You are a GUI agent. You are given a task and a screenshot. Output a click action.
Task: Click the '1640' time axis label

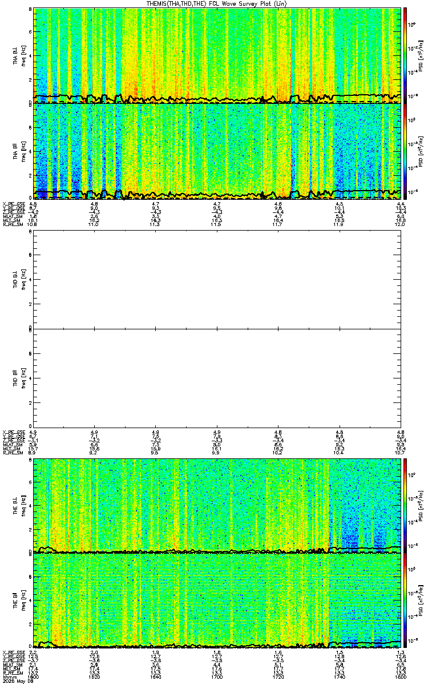[156, 676]
